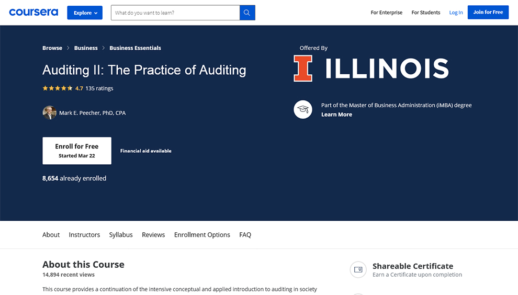518x295 pixels.
Task: Focus the 'What do you want to learn?' search field
Action: tap(175, 13)
